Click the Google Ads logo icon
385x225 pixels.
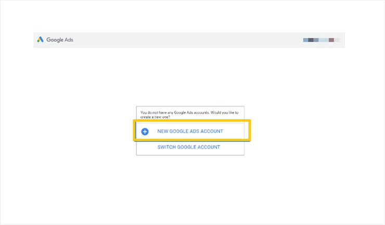pos(40,39)
